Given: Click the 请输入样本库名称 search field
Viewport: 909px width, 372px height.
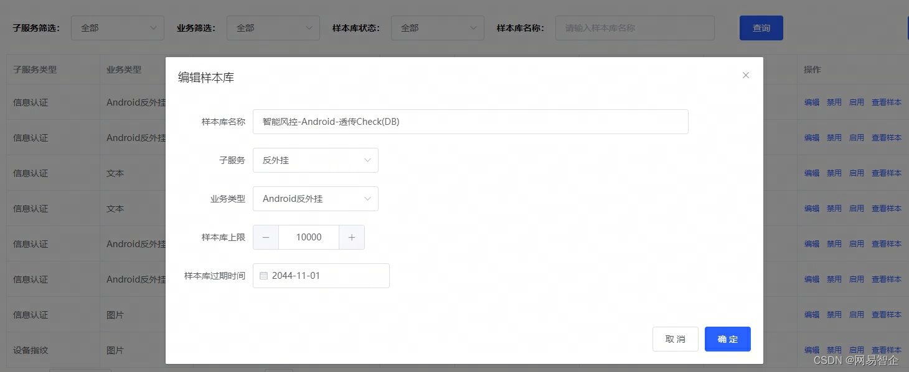Looking at the screenshot, I should point(635,28).
